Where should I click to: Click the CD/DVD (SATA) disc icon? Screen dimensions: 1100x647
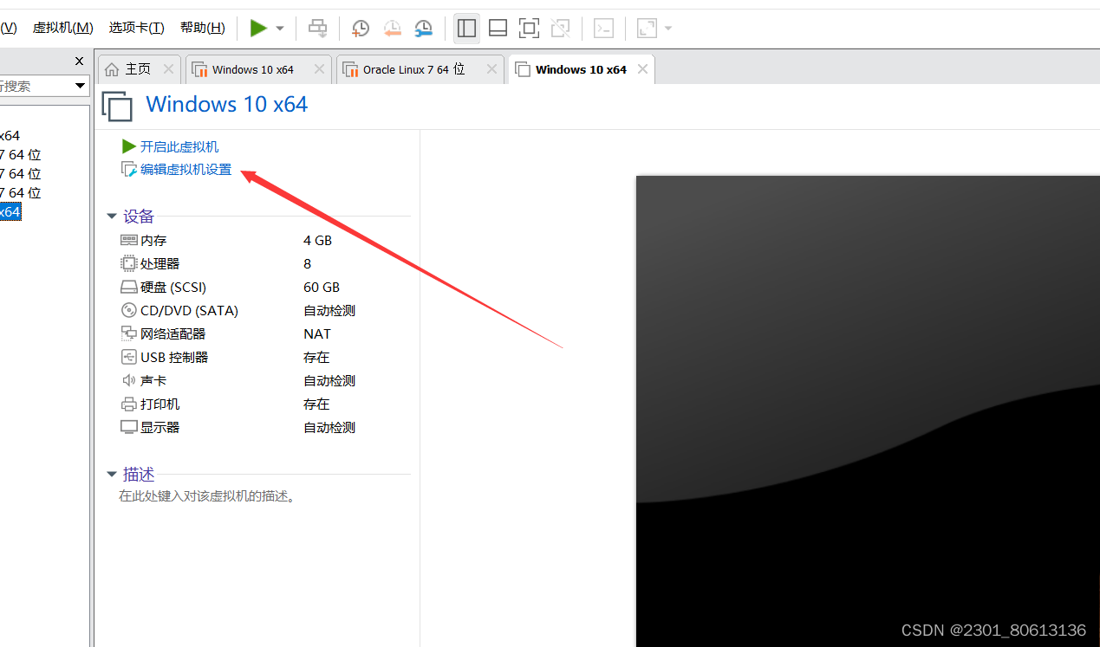[x=129, y=310]
